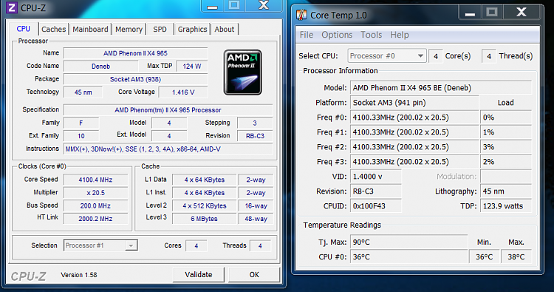Maximize the CPU-Z window
The height and width of the screenshot is (292, 554).
click(234, 6)
